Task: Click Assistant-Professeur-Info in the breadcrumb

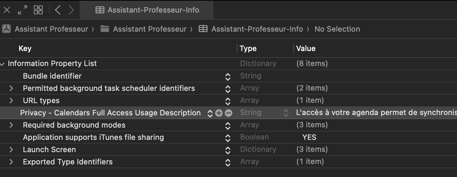Action: (x=257, y=29)
